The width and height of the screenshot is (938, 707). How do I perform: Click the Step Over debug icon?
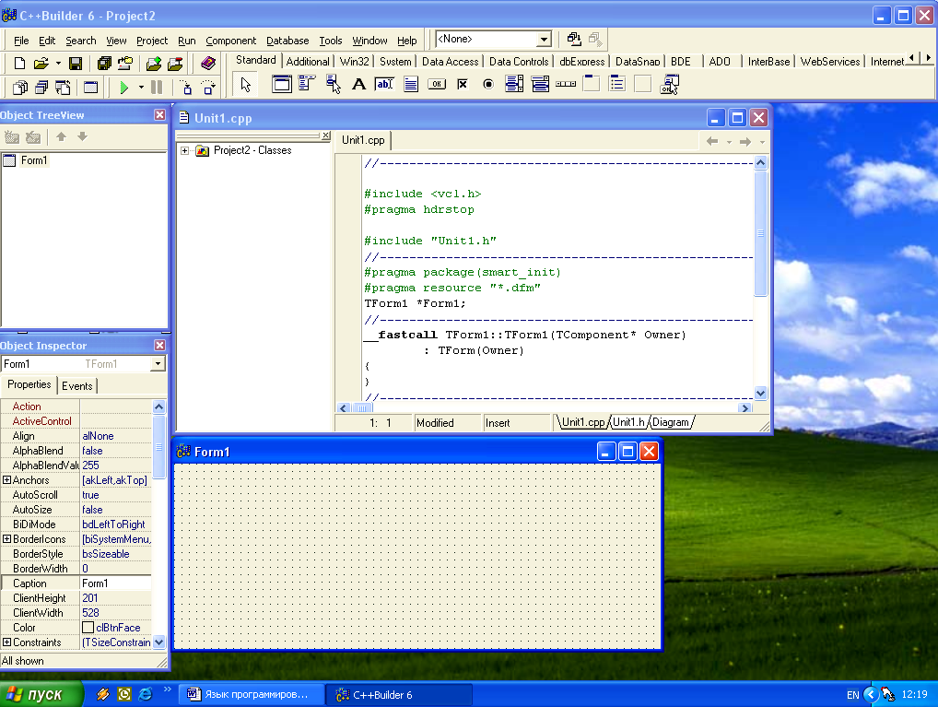[207, 88]
